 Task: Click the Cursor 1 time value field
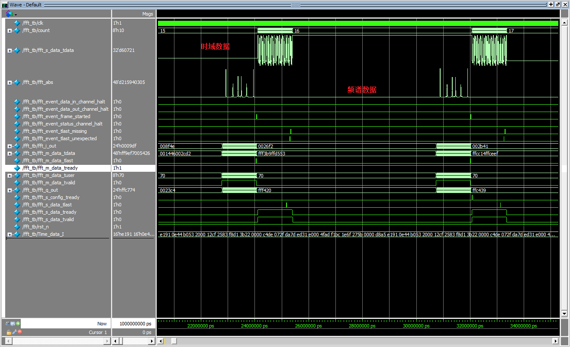click(147, 332)
